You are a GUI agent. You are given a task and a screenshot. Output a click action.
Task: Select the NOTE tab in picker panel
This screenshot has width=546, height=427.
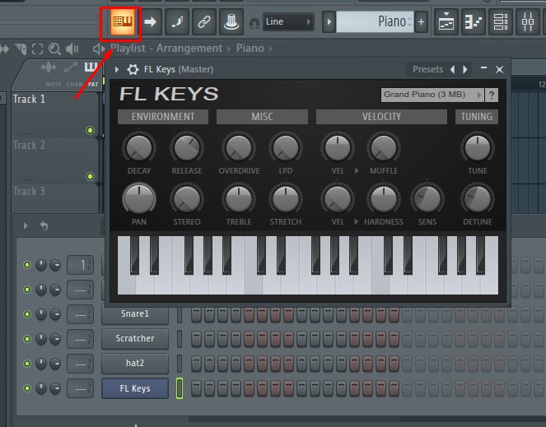[x=54, y=84]
